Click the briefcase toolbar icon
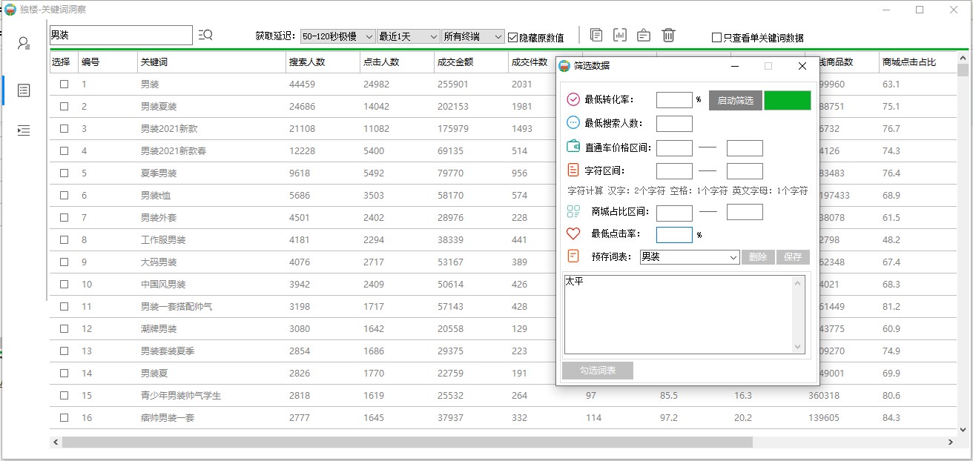973x461 pixels. tap(644, 35)
